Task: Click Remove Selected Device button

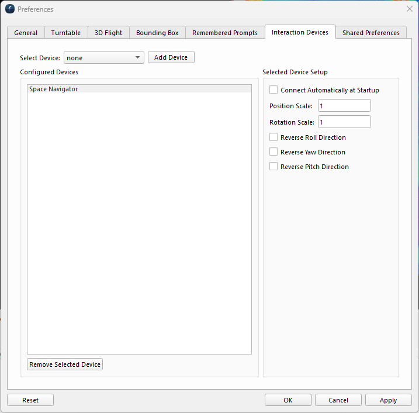Action: coord(65,364)
